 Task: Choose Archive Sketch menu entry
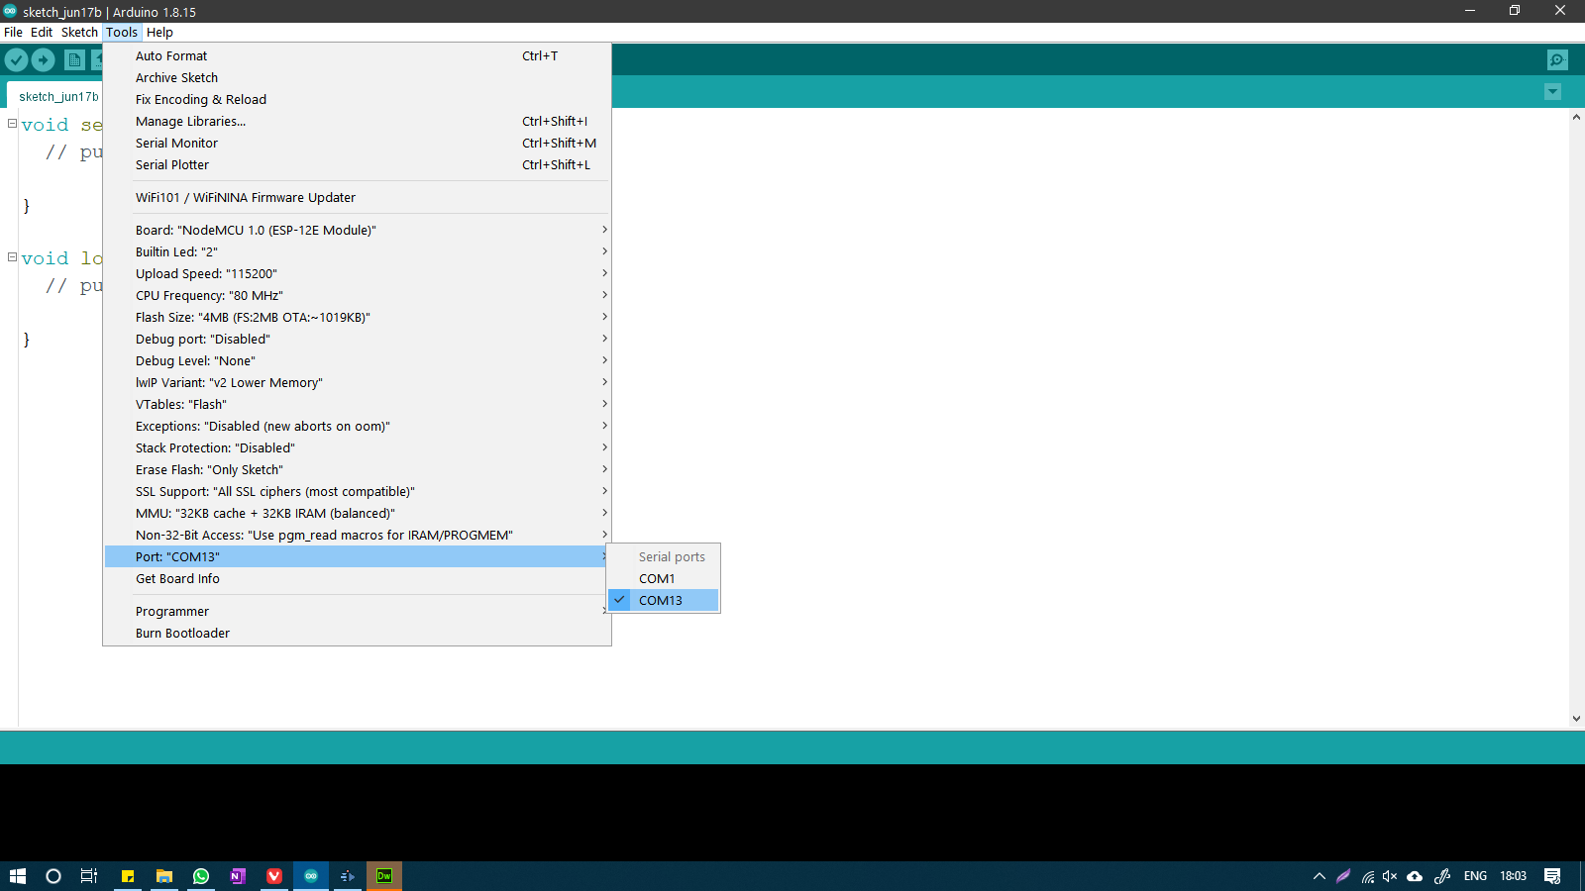tap(358, 78)
